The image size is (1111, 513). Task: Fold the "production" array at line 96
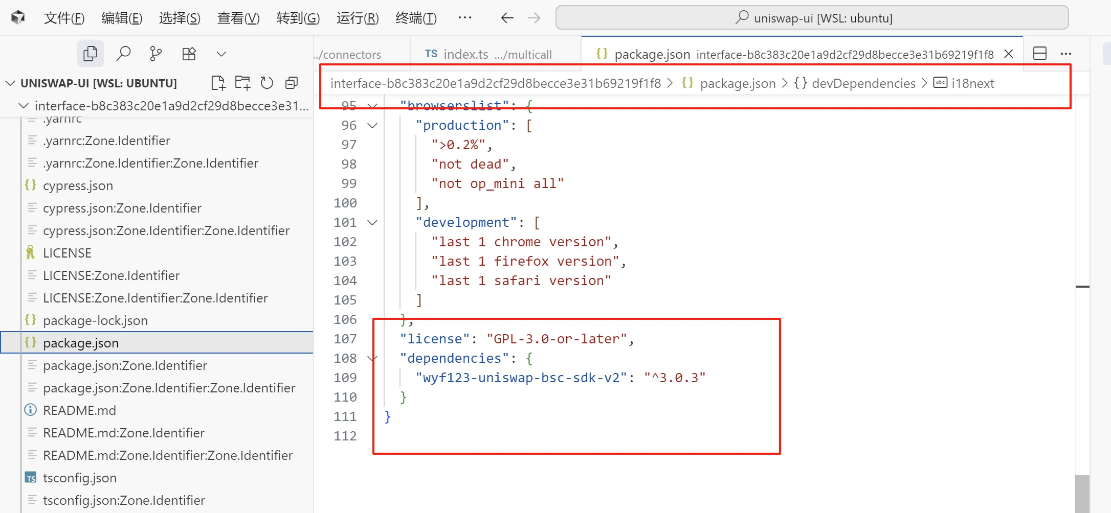point(372,126)
